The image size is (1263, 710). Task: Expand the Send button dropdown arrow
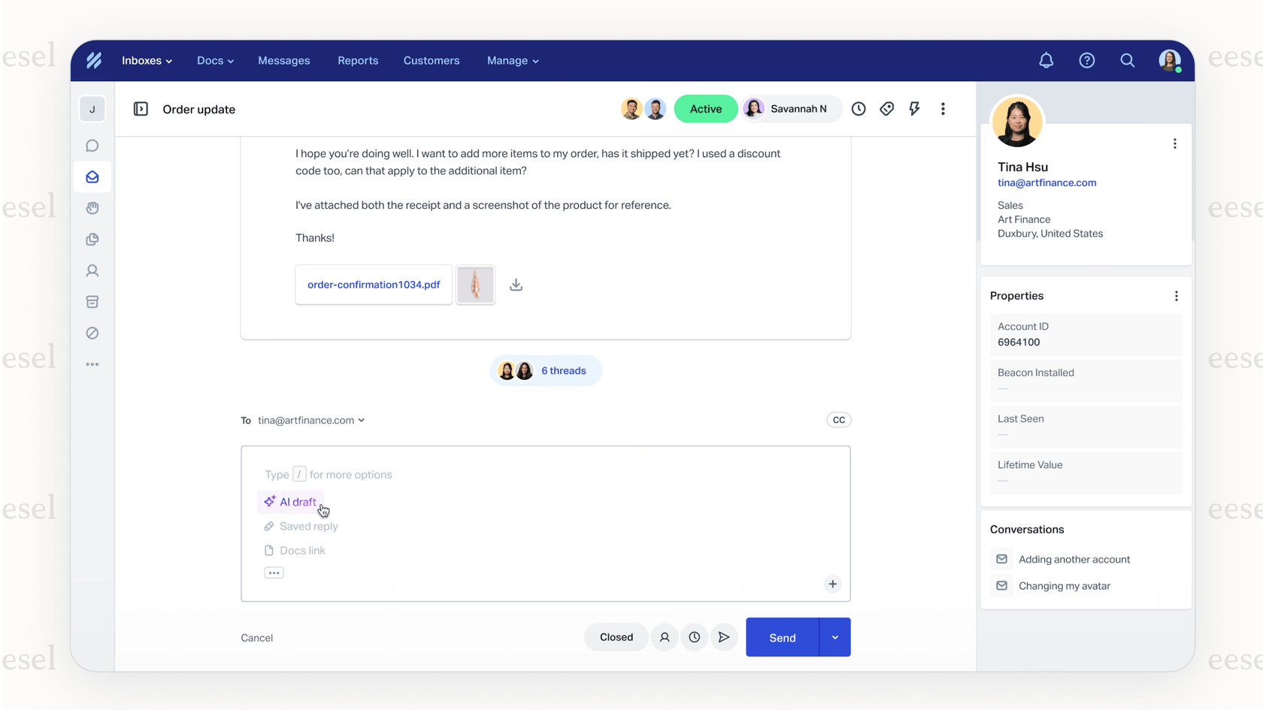(x=834, y=637)
